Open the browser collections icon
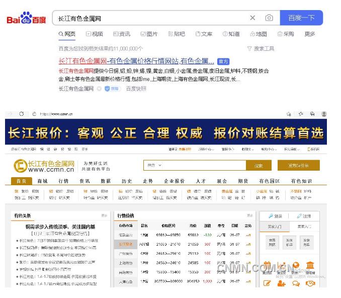Image resolution: width=341 pixels, height=298 pixels. click(312, 114)
